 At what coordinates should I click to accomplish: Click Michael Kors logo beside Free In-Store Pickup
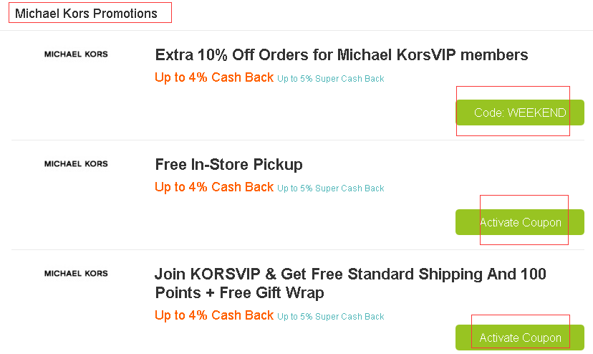pos(76,163)
